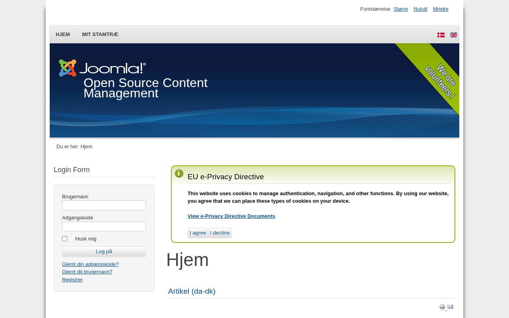Increase font size with the Større link

click(401, 9)
